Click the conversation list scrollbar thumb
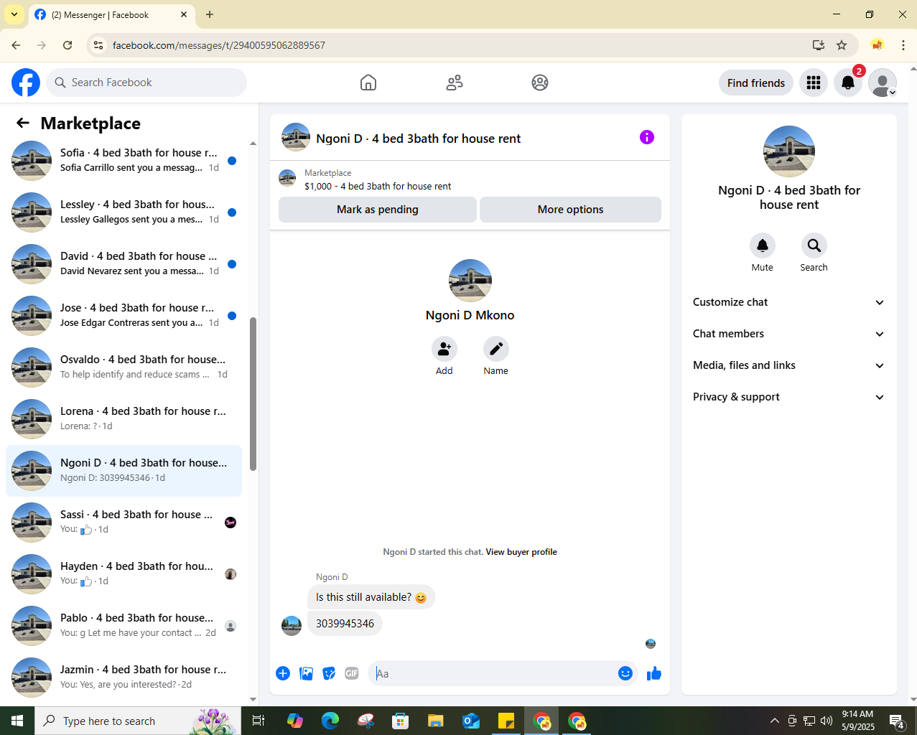 click(253, 393)
